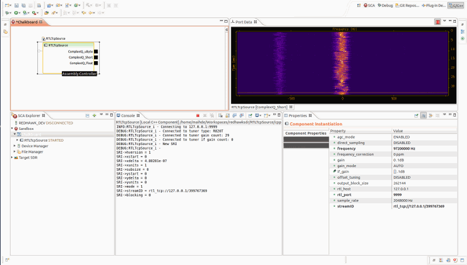Click the red terminate button in Console
The width and height of the screenshot is (467, 265).
coord(198,116)
